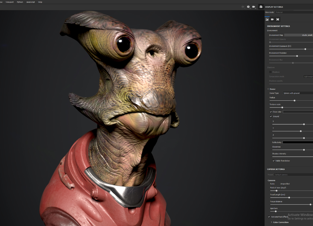This screenshot has width=313, height=226.
Task: Toggle the Clear color checkbox
Action: tap(271, 112)
